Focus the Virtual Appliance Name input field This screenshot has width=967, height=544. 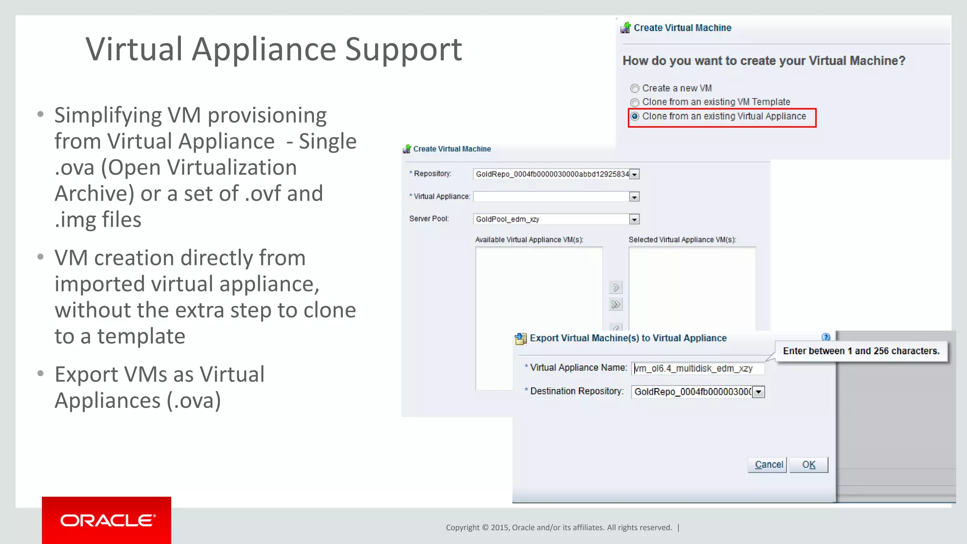698,368
